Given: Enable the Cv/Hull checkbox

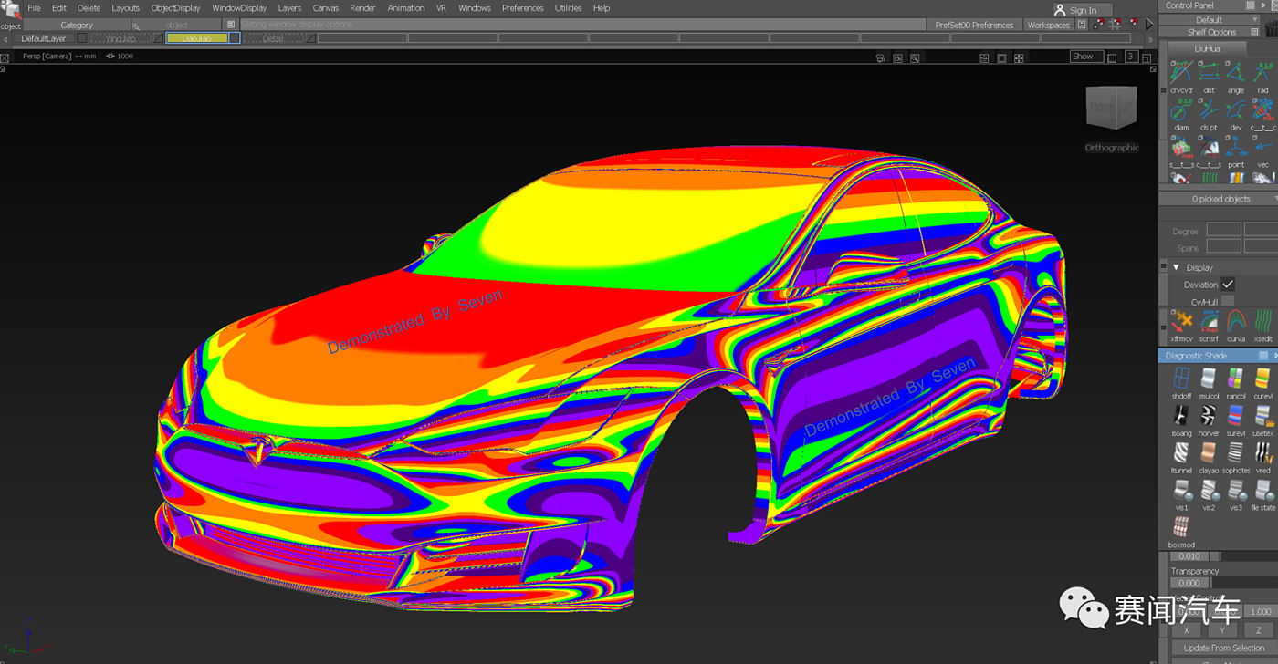Looking at the screenshot, I should tap(1228, 302).
